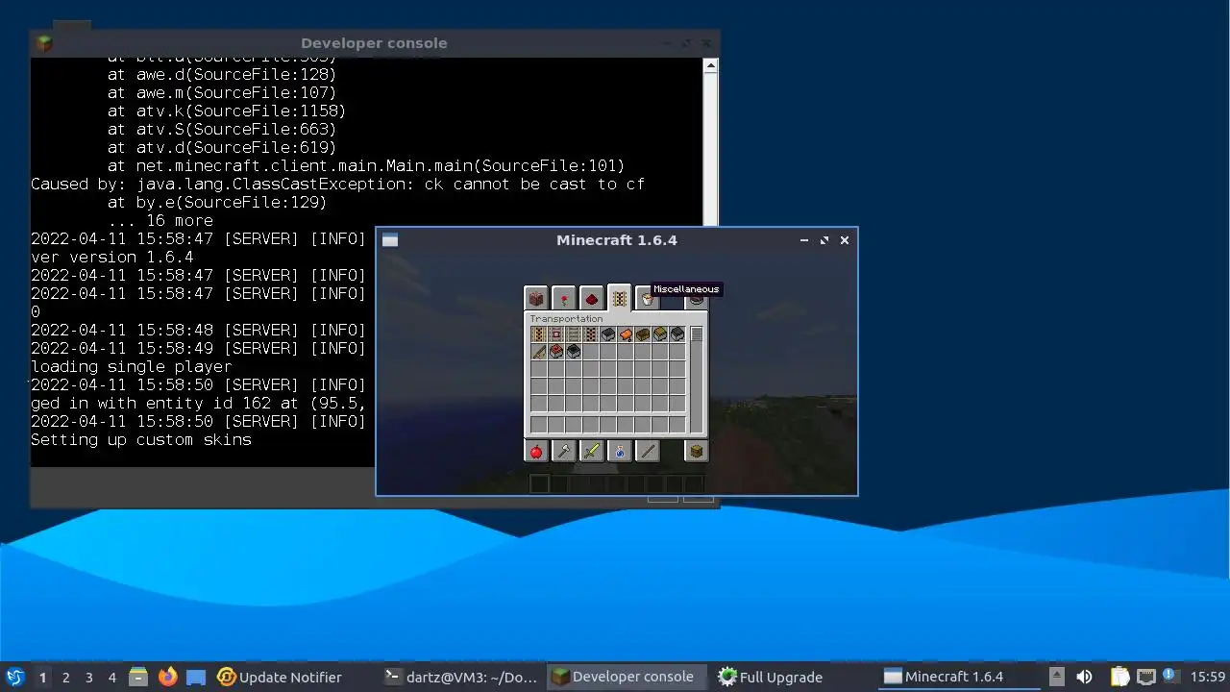Open the clipboard manager tray icon
Image resolution: width=1230 pixels, height=692 pixels.
[x=1119, y=677]
